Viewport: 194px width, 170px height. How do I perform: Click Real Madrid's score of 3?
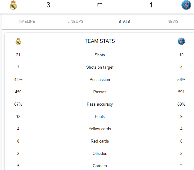point(48,5)
